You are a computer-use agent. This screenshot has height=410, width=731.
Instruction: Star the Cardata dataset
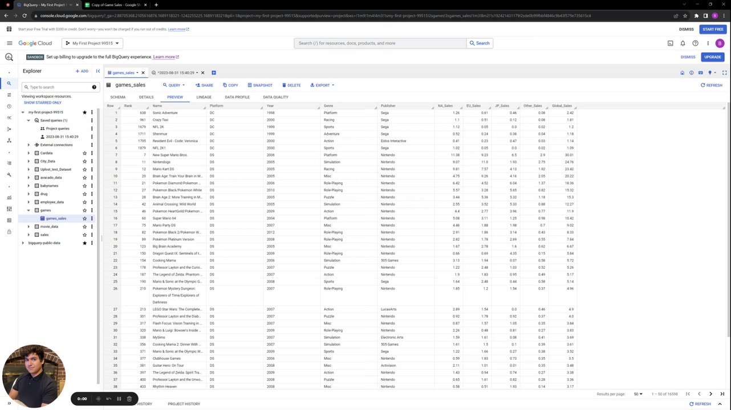(84, 153)
